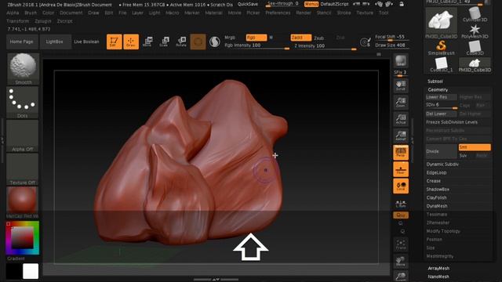The height and width of the screenshot is (282, 502).
Task: Click Live Boolean button
Action: click(x=86, y=42)
